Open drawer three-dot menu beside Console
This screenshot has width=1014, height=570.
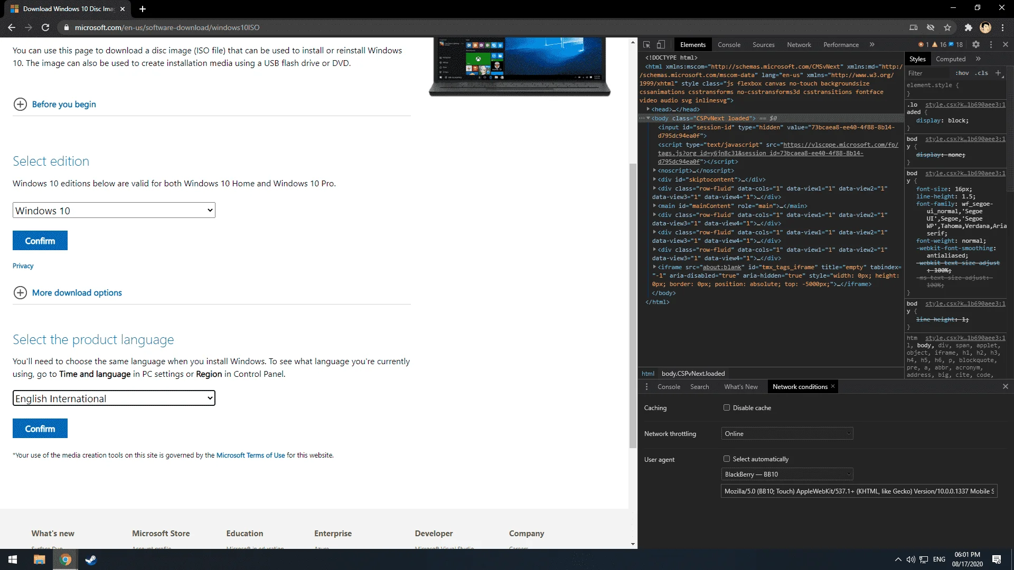646,387
